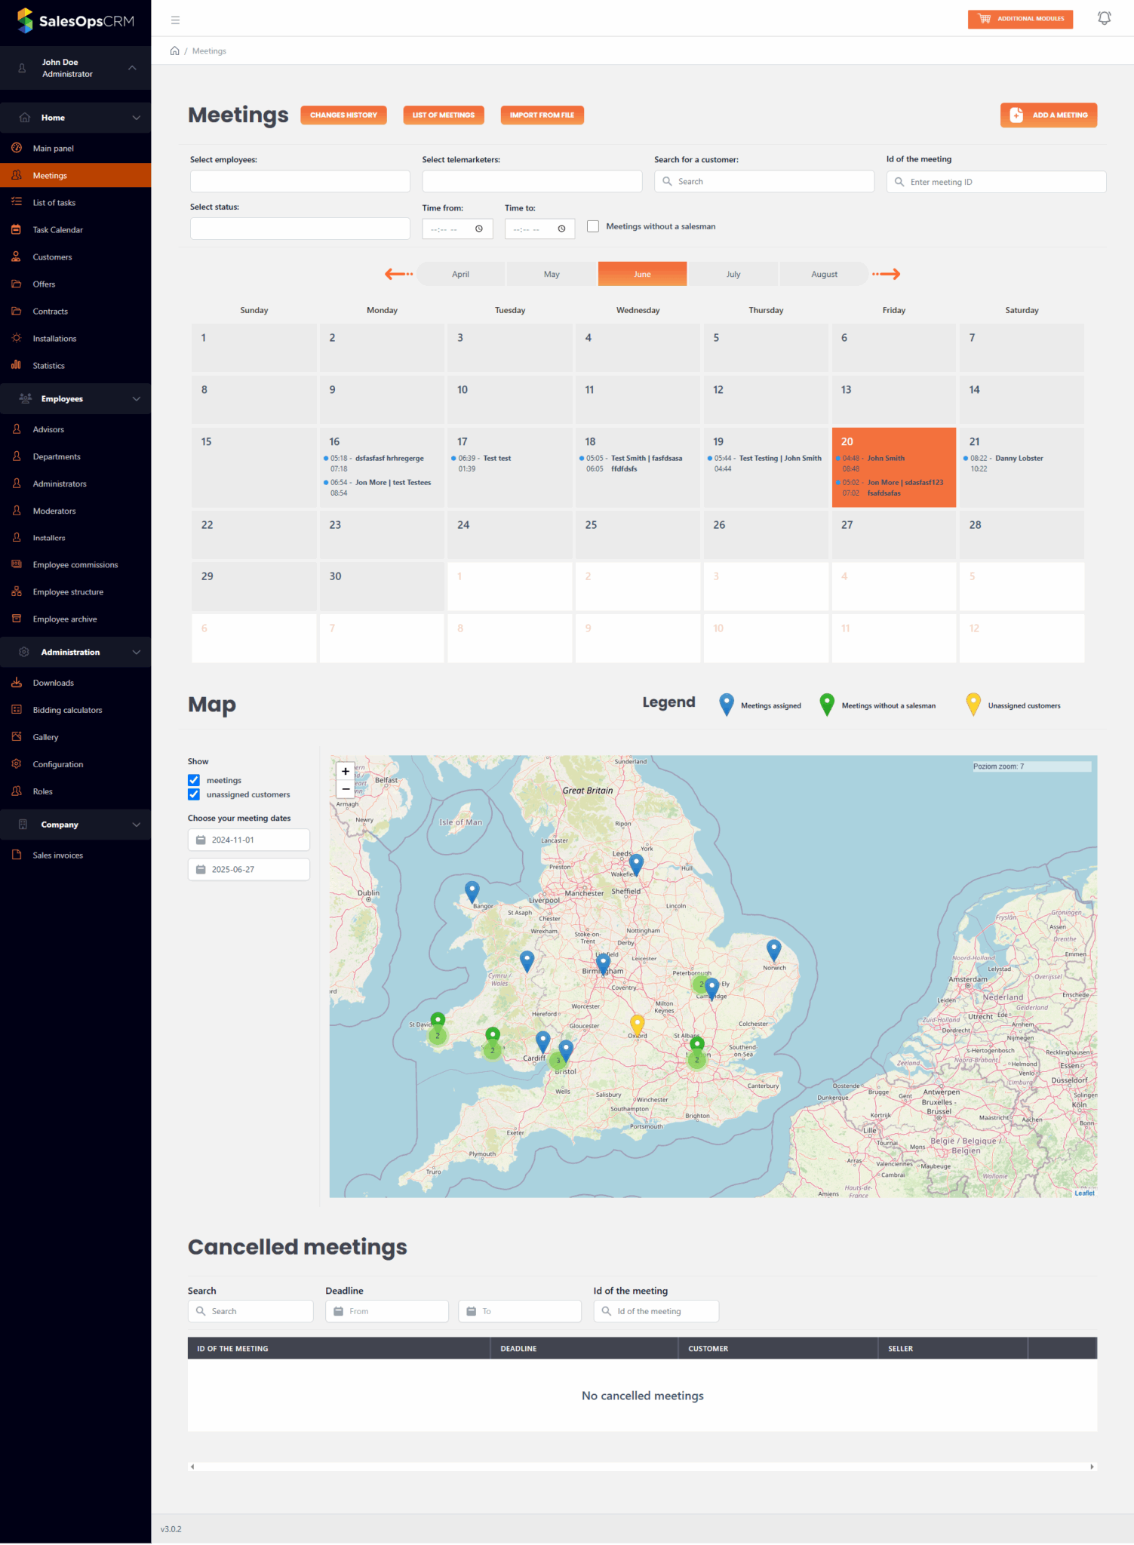Viewport: 1134px width, 1545px height.
Task: Open Changes History
Action: [x=343, y=115]
